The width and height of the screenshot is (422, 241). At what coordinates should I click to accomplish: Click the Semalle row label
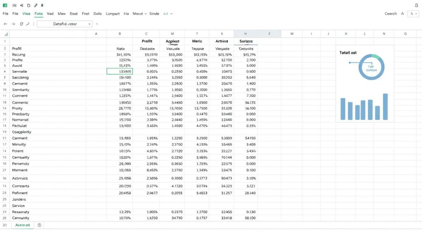click(x=19, y=72)
